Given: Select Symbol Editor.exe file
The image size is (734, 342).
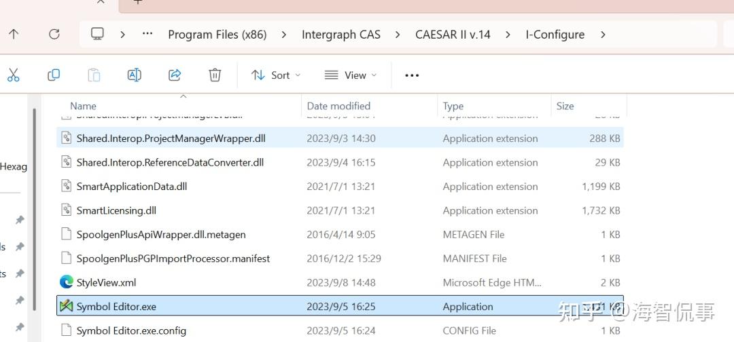Looking at the screenshot, I should point(116,307).
